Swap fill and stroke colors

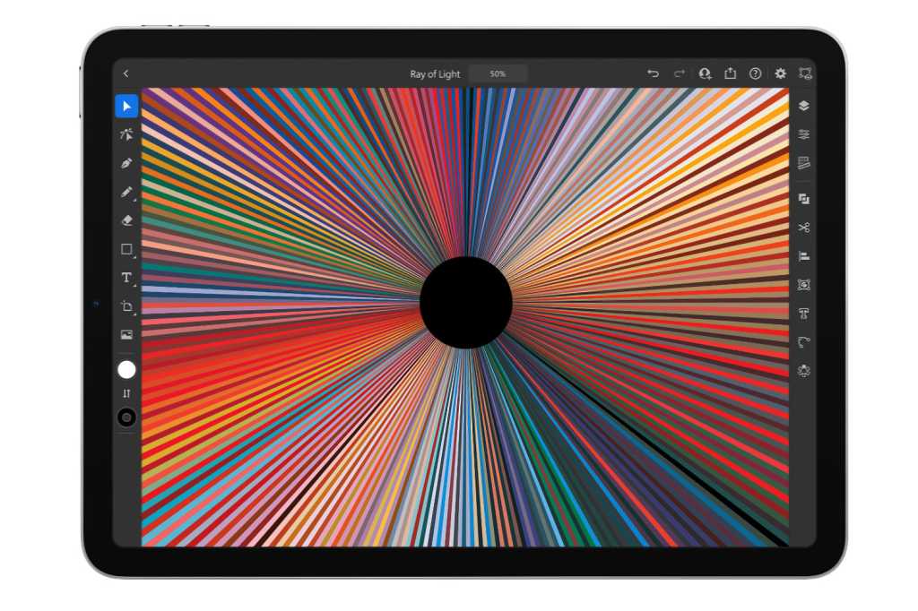[126, 394]
